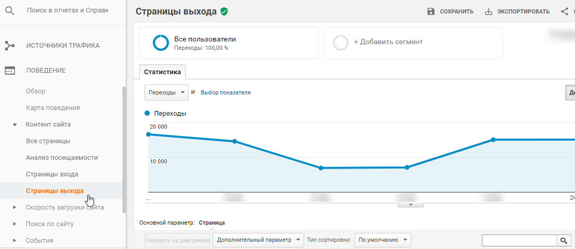Image resolution: width=575 pixels, height=249 pixels.
Task: Click the grey add segment circle icon
Action: 341,43
